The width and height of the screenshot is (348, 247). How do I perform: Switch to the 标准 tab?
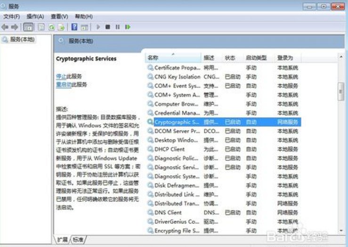pyautogui.click(x=78, y=239)
